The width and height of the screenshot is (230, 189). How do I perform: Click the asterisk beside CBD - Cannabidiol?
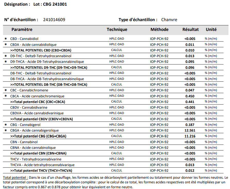coord(6,39)
